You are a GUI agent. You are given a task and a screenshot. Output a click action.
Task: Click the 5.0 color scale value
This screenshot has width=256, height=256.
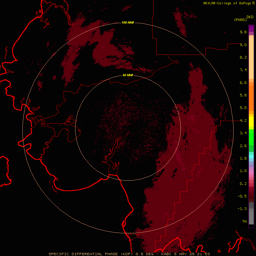tap(243, 108)
